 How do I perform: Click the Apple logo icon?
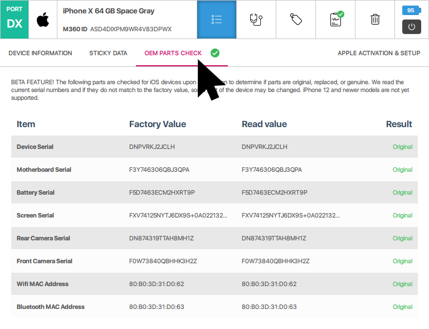pyautogui.click(x=43, y=20)
